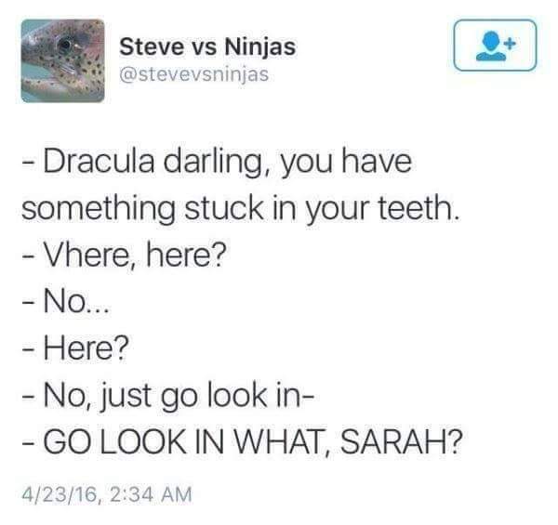Click the 'No...' reply line
Image resolution: width=558 pixels, height=525 pixels.
(x=66, y=303)
